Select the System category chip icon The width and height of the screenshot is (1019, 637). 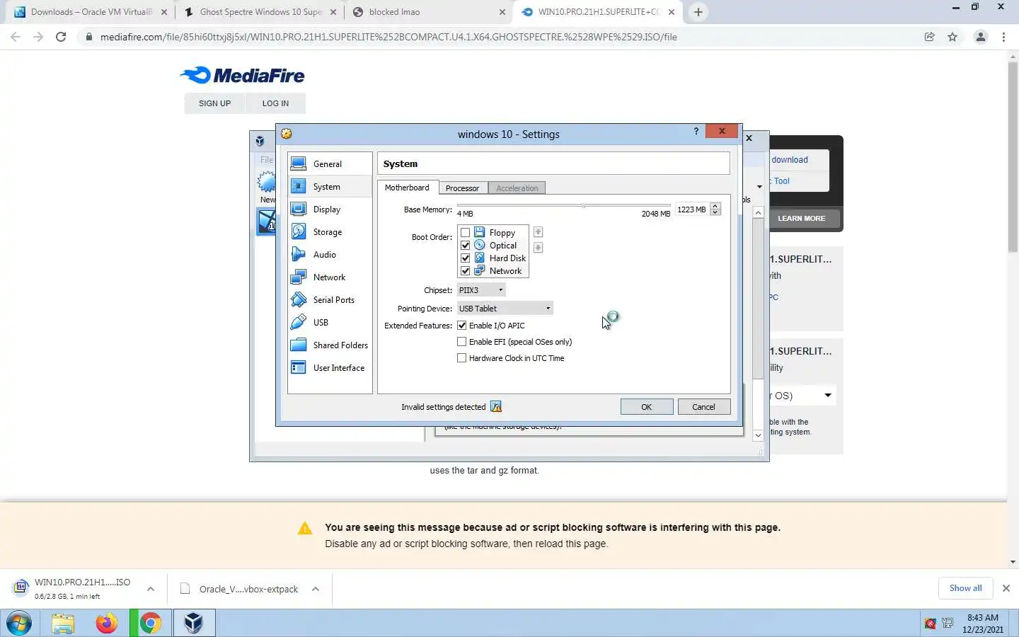pyautogui.click(x=299, y=186)
